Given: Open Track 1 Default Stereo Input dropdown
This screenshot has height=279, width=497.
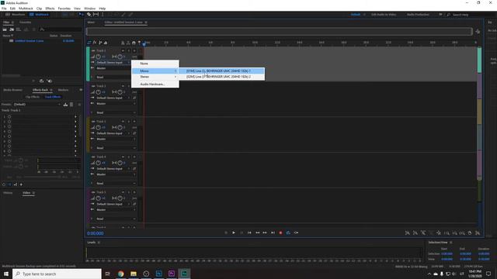Looking at the screenshot, I should pos(113,62).
